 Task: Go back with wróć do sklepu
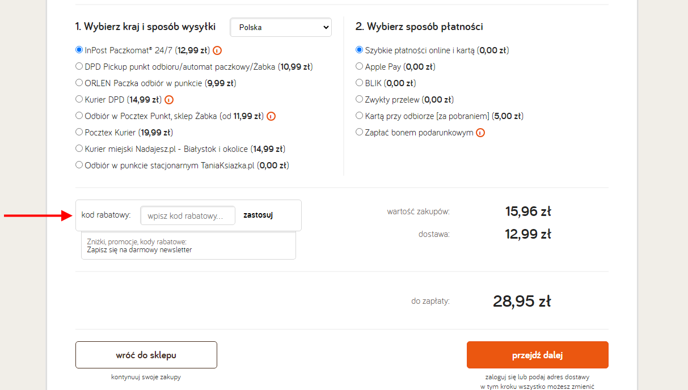(146, 355)
